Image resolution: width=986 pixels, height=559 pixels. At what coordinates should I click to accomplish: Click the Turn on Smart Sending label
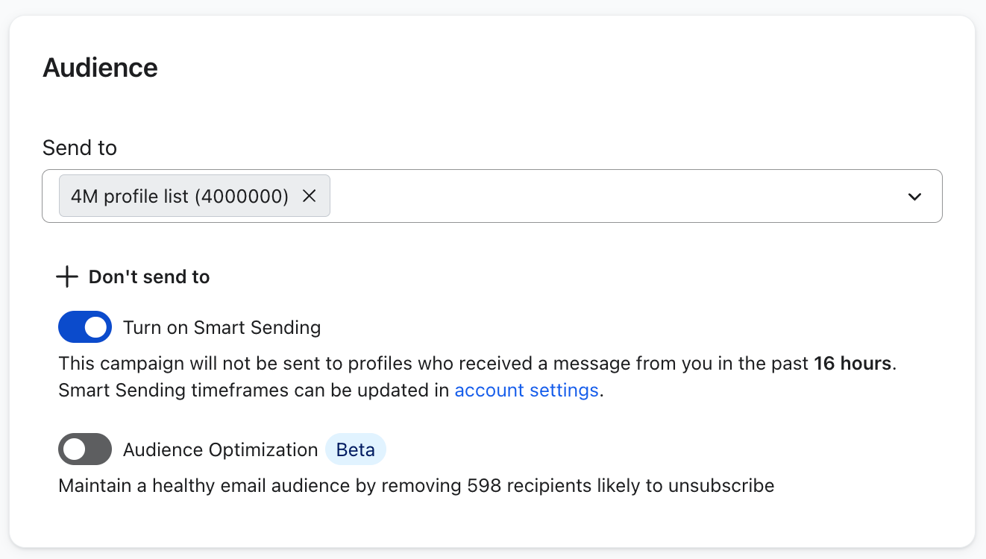tap(222, 327)
